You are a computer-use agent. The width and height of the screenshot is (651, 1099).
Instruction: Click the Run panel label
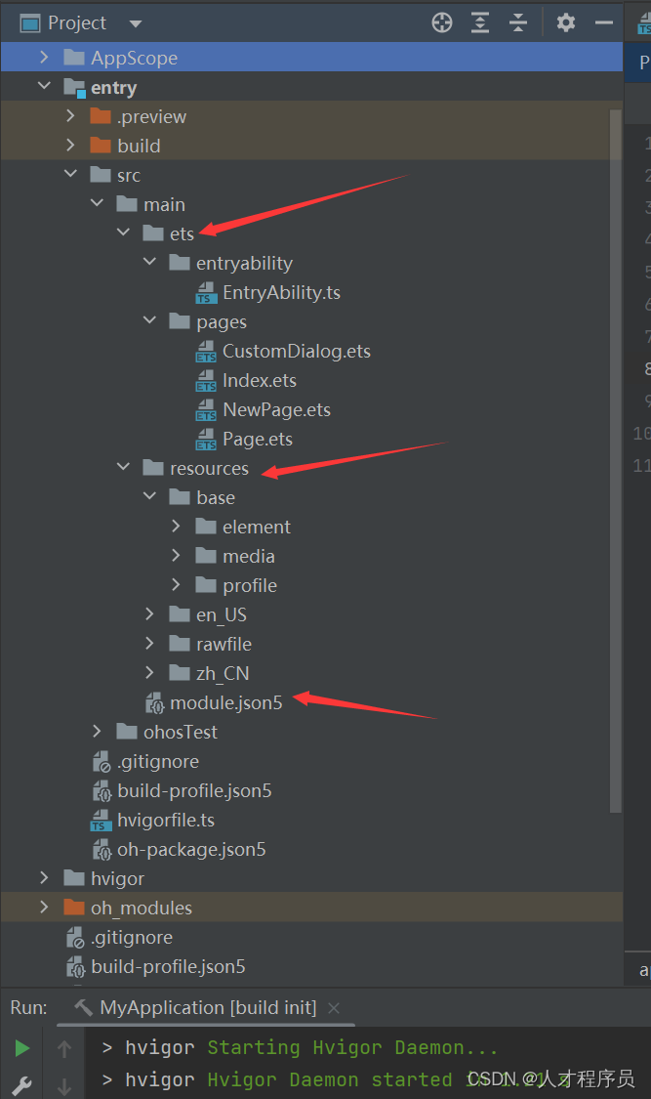coord(28,1008)
